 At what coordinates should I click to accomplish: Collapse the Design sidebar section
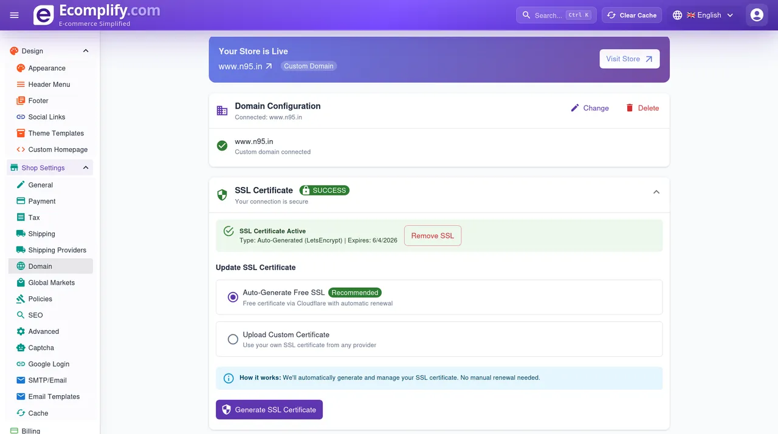click(x=86, y=51)
